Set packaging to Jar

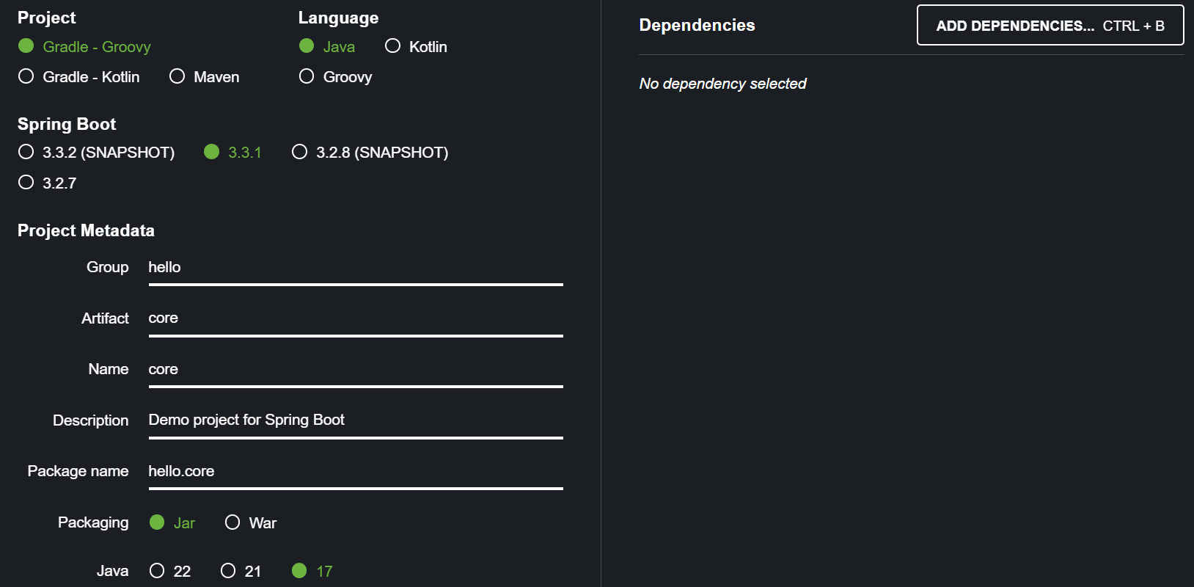(x=157, y=522)
